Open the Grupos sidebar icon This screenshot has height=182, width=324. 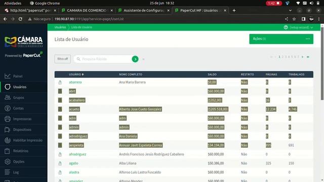click(x=8, y=98)
